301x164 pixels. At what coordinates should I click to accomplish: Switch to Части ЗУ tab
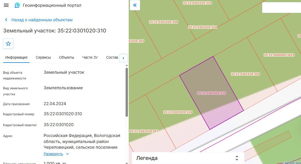pos(90,57)
